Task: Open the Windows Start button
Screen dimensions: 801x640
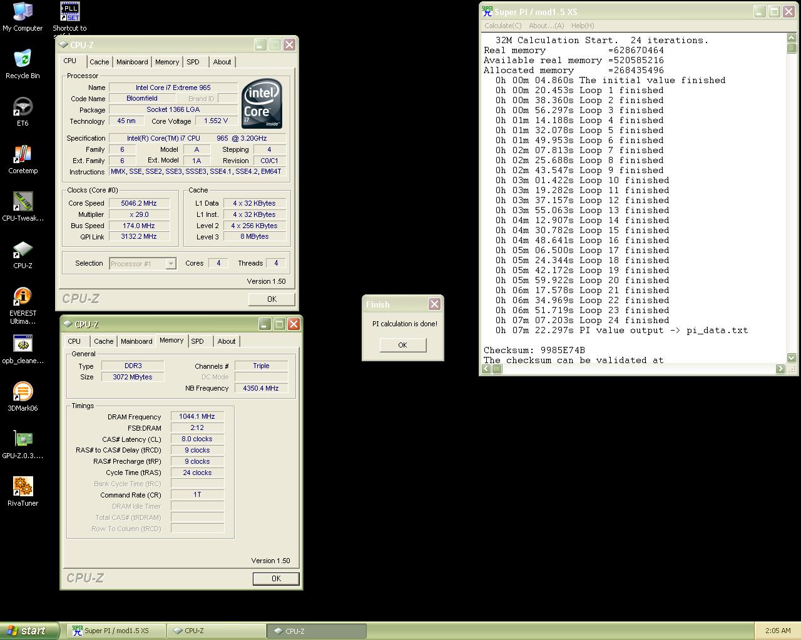Action: coord(29,631)
